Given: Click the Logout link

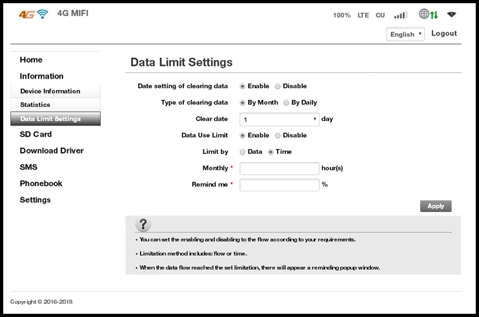Looking at the screenshot, I should tap(443, 34).
